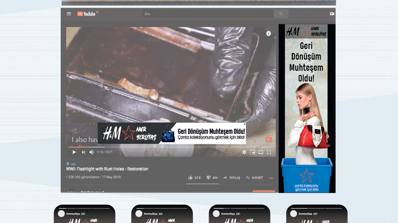Image resolution: width=398 pixels, height=223 pixels.
Task: Open the player settings gear
Action: pyautogui.click(x=244, y=152)
